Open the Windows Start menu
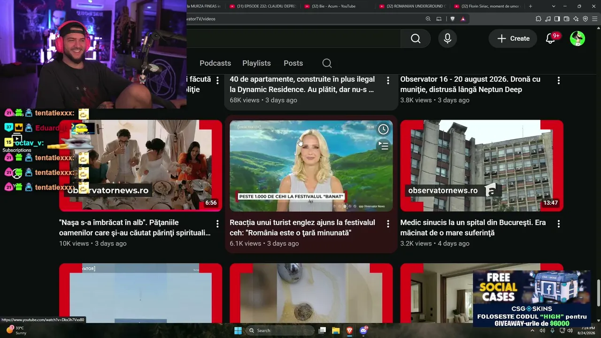This screenshot has width=601, height=338. coord(238,330)
